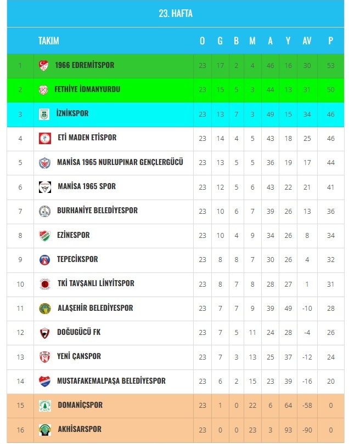
Task: Click the TAKIM column header
Action: click(49, 41)
